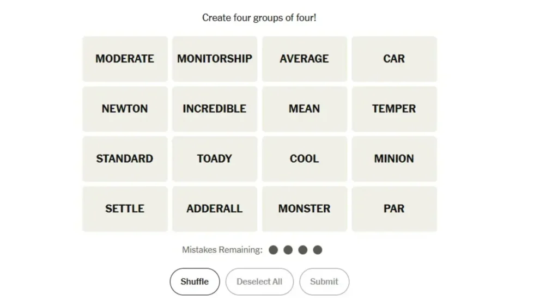Select the NEWTON word tile
The width and height of the screenshot is (558, 301).
point(125,109)
